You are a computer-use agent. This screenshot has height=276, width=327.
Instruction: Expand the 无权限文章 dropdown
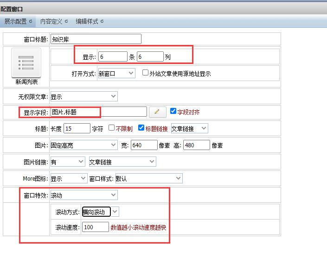point(83,96)
